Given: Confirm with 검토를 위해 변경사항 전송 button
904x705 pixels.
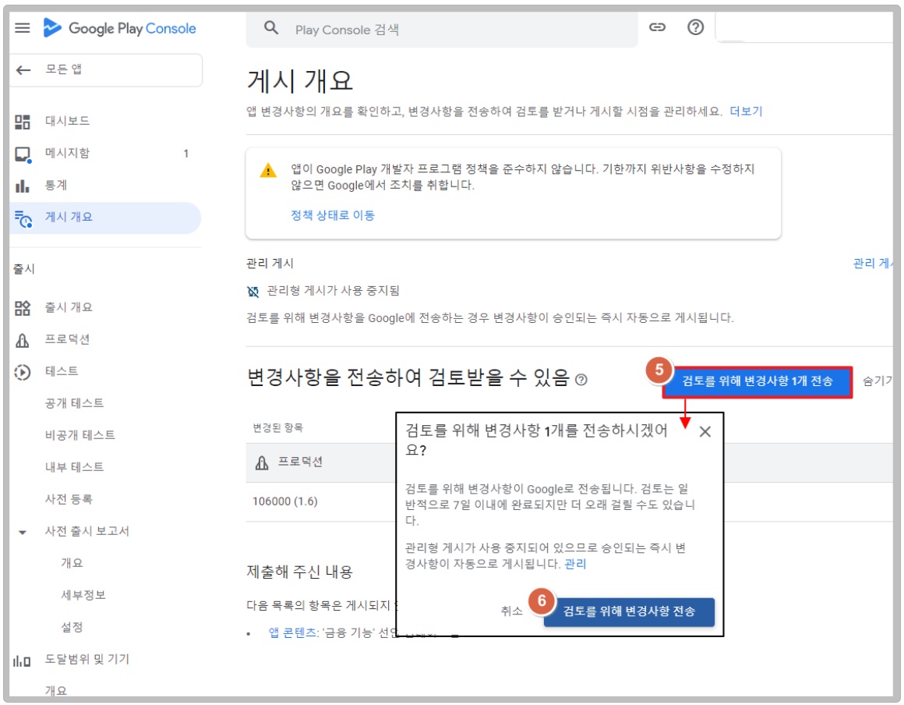Looking at the screenshot, I should pyautogui.click(x=629, y=611).
